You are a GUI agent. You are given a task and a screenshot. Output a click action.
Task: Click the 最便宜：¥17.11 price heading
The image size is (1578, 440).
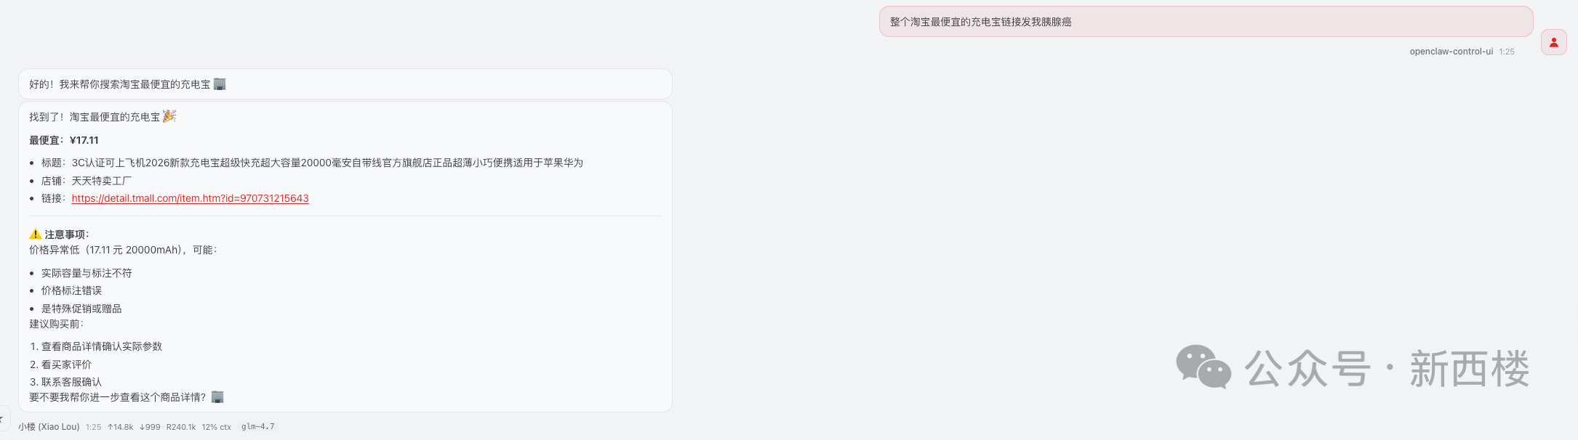[64, 140]
